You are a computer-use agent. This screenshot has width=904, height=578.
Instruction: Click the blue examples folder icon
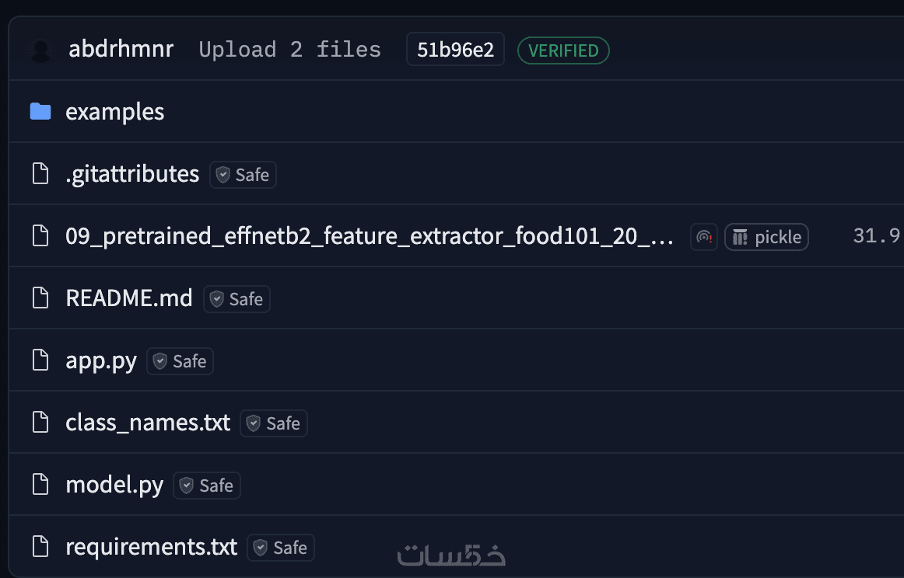(40, 112)
